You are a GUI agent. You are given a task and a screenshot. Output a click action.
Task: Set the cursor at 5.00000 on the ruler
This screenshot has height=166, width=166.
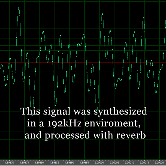(x=99, y=163)
